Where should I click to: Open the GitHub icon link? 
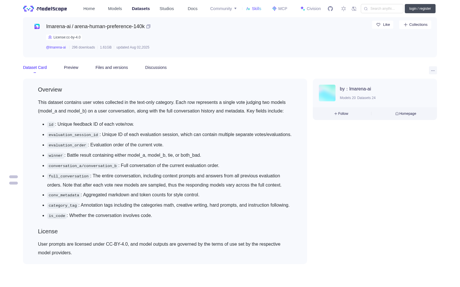[330, 9]
